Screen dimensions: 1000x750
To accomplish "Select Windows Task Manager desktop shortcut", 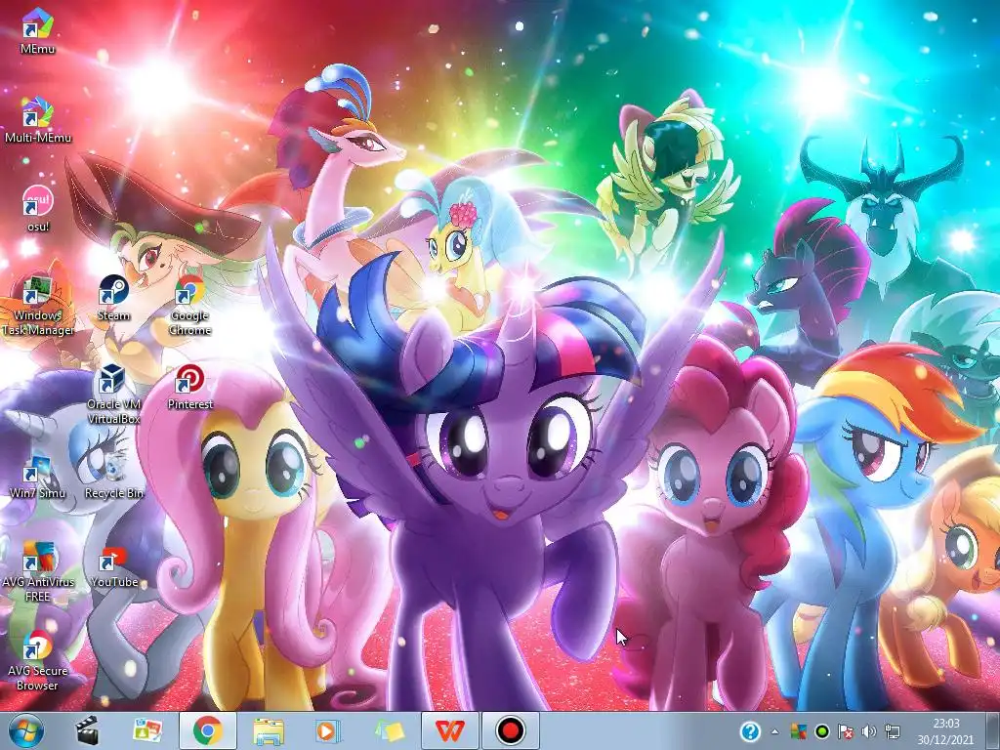I will tap(37, 305).
